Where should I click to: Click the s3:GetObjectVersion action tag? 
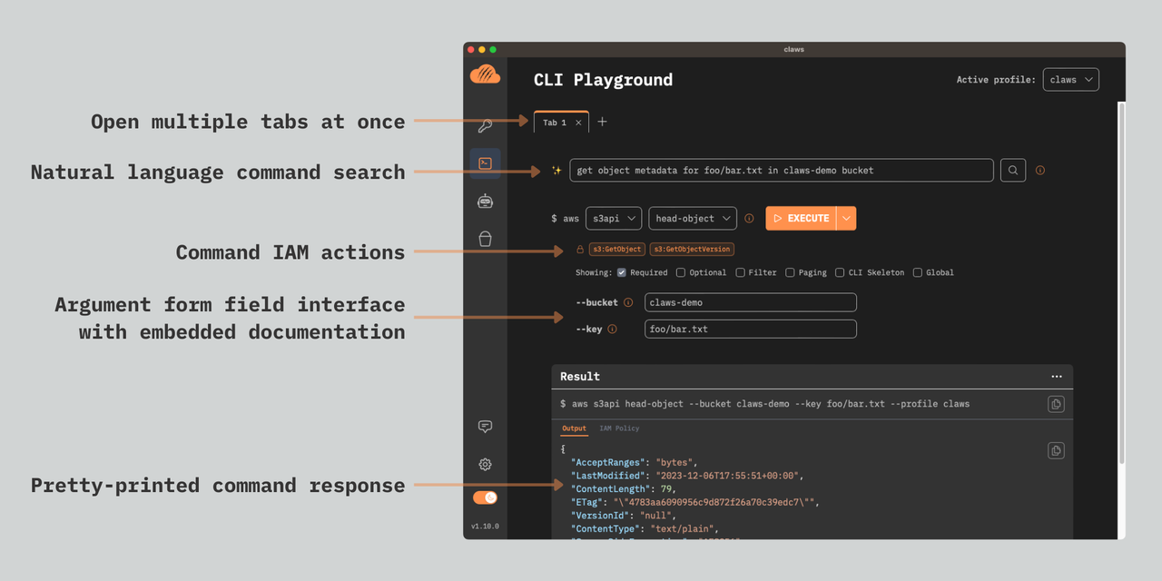692,250
